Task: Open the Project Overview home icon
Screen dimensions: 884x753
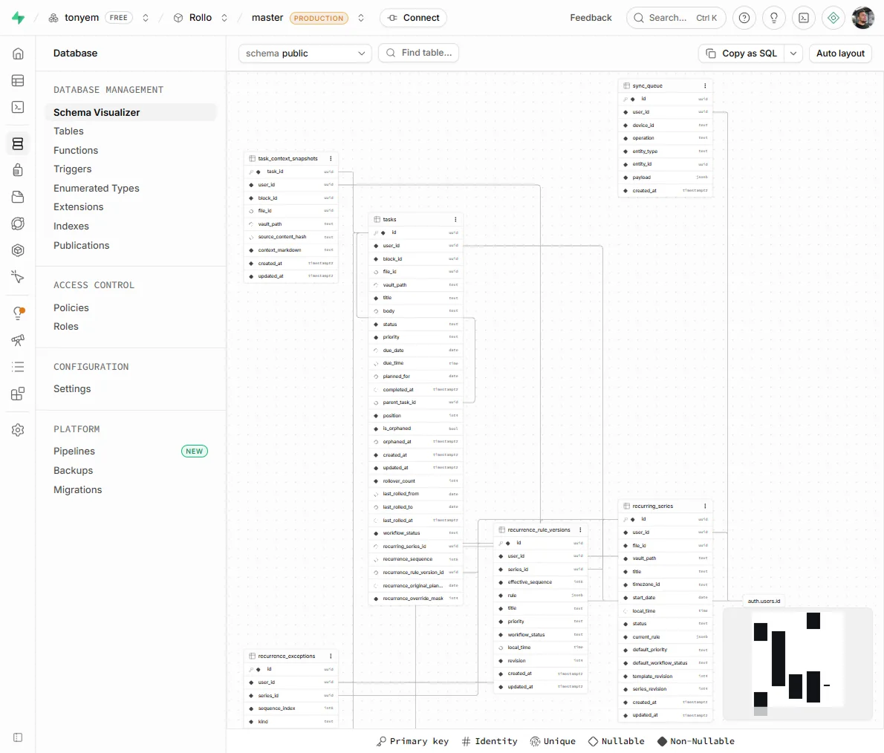Action: [18, 53]
